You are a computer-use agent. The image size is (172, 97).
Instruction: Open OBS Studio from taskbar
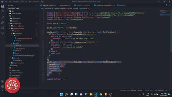[x=111, y=94]
